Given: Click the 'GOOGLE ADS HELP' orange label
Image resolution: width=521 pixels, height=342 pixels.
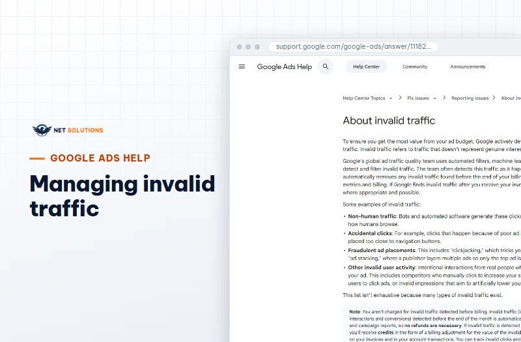Looking at the screenshot, I should [100, 158].
